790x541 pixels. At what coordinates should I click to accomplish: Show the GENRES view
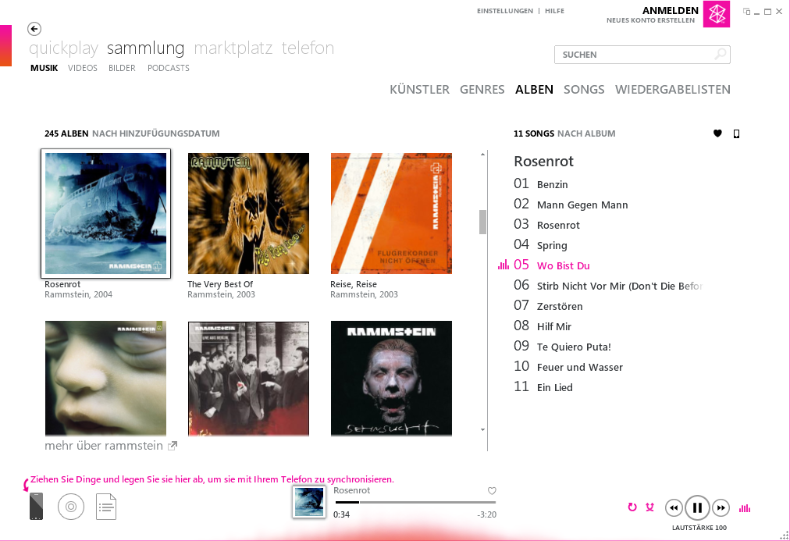(482, 90)
